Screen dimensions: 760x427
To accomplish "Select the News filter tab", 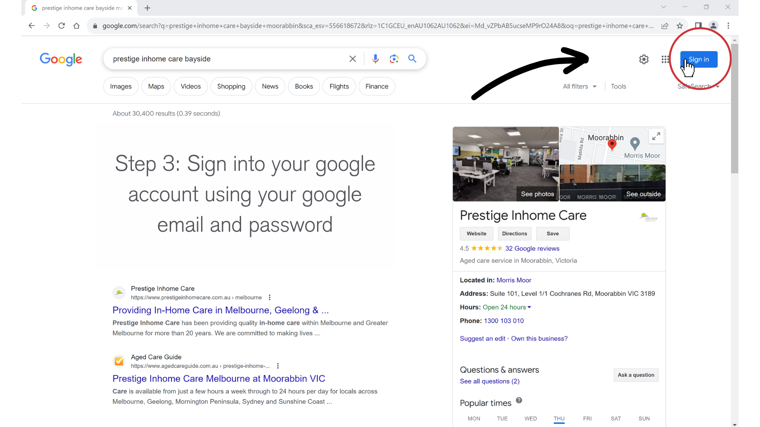I will (270, 87).
